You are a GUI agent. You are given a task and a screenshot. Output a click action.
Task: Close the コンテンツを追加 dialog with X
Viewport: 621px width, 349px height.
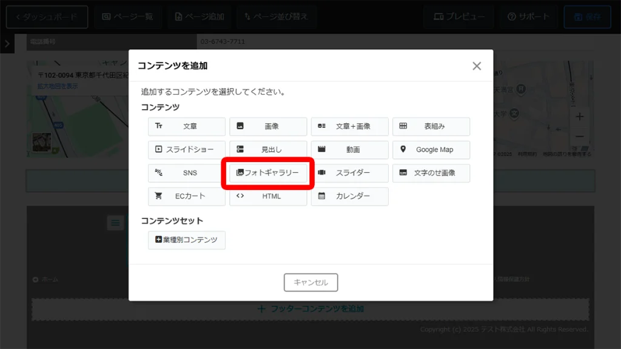(x=477, y=66)
